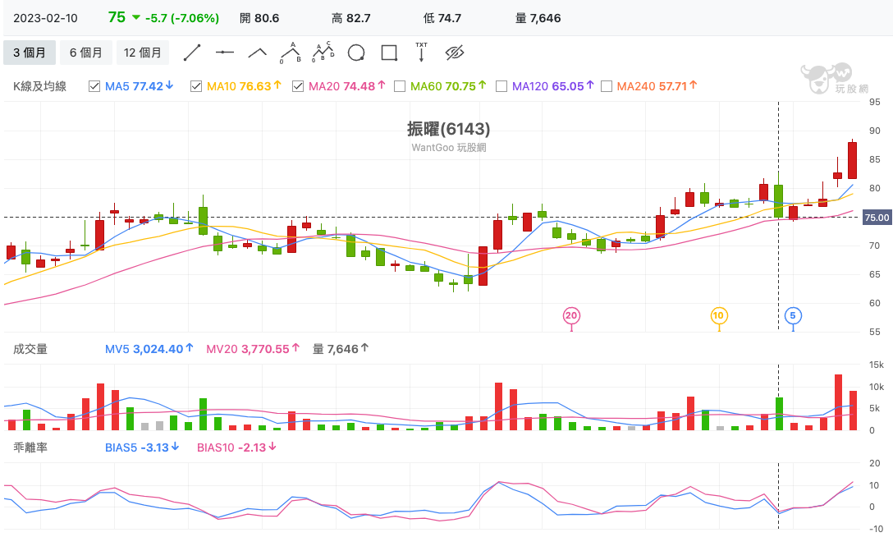This screenshot has height=537, width=893.
Task: Switch chart range to 12 個月
Action: point(142,53)
